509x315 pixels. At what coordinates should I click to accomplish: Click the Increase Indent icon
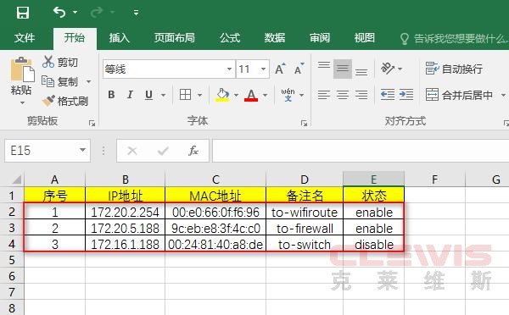[x=406, y=95]
